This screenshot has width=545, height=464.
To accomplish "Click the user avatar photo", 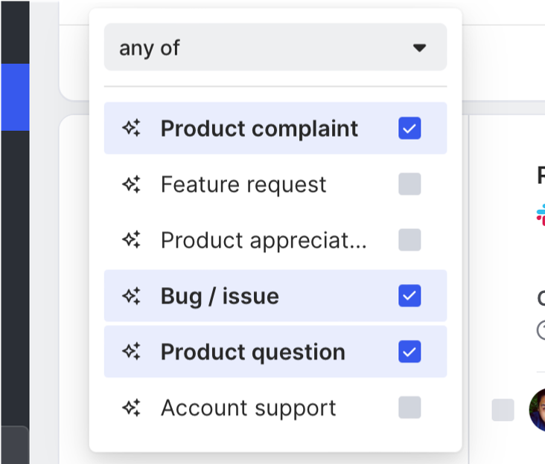I will (538, 409).
